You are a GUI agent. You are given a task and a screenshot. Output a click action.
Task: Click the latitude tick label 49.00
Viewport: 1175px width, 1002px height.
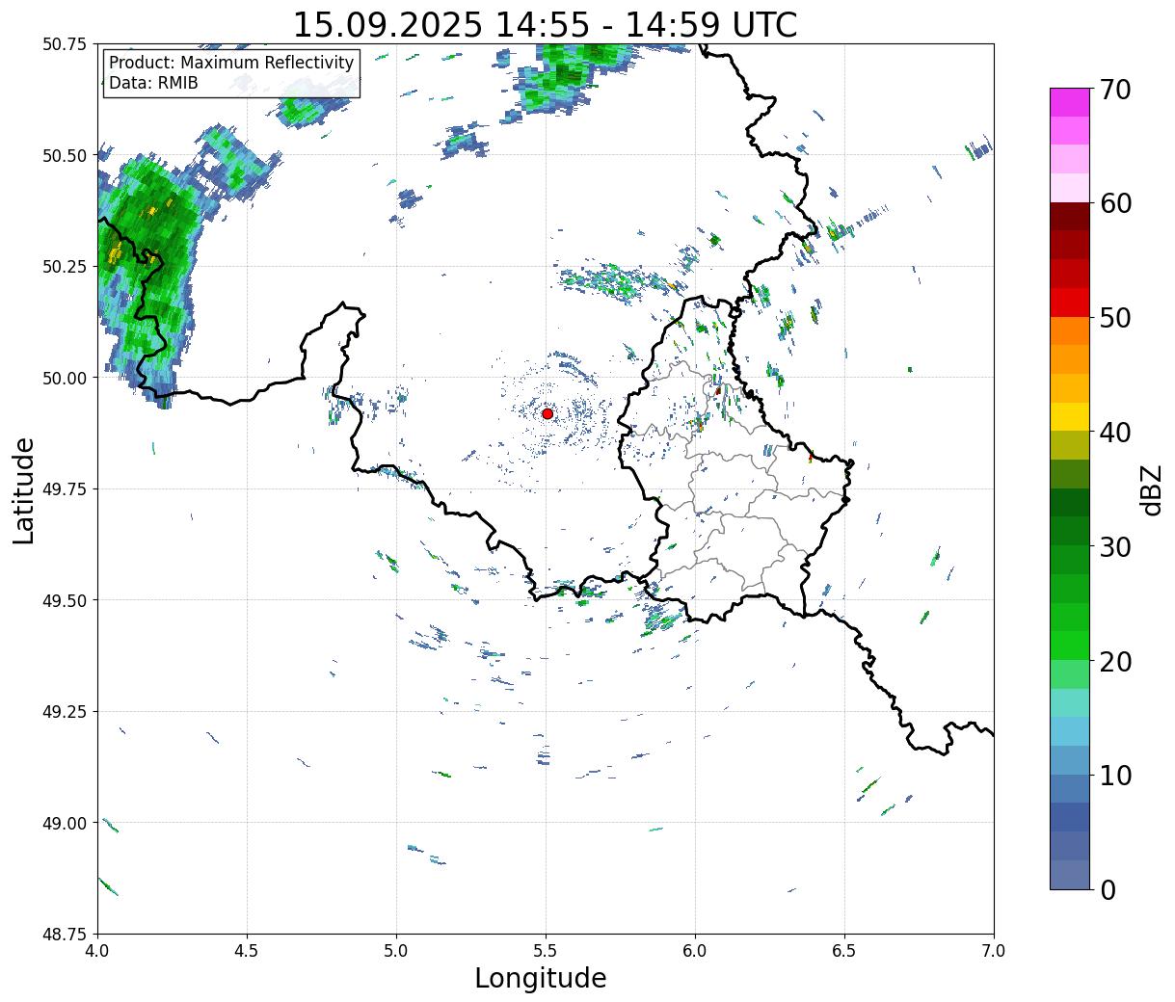(65, 823)
